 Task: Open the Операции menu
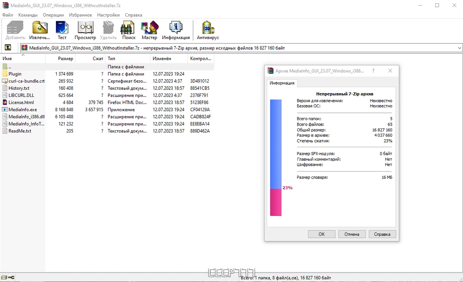coord(53,15)
